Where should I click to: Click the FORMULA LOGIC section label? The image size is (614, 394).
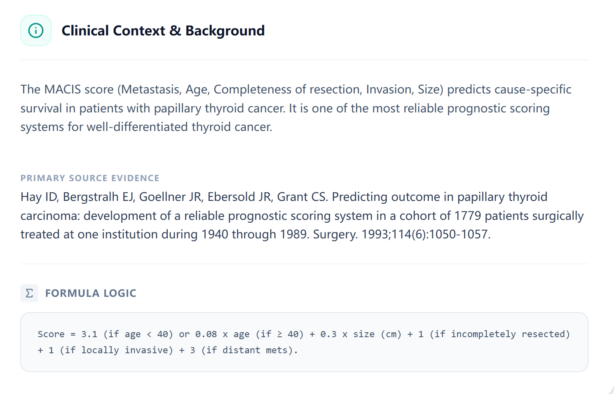coord(91,293)
